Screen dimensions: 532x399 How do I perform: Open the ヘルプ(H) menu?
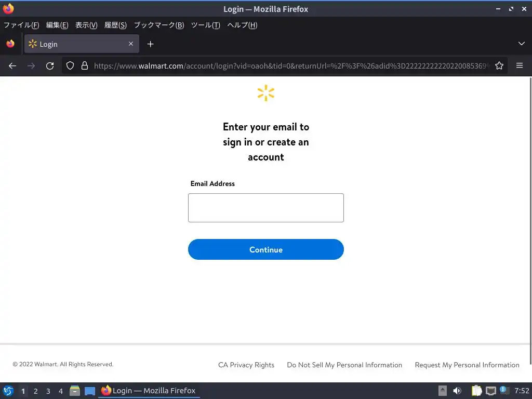coord(242,25)
